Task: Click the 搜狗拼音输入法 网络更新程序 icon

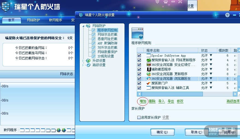Action: point(149,60)
